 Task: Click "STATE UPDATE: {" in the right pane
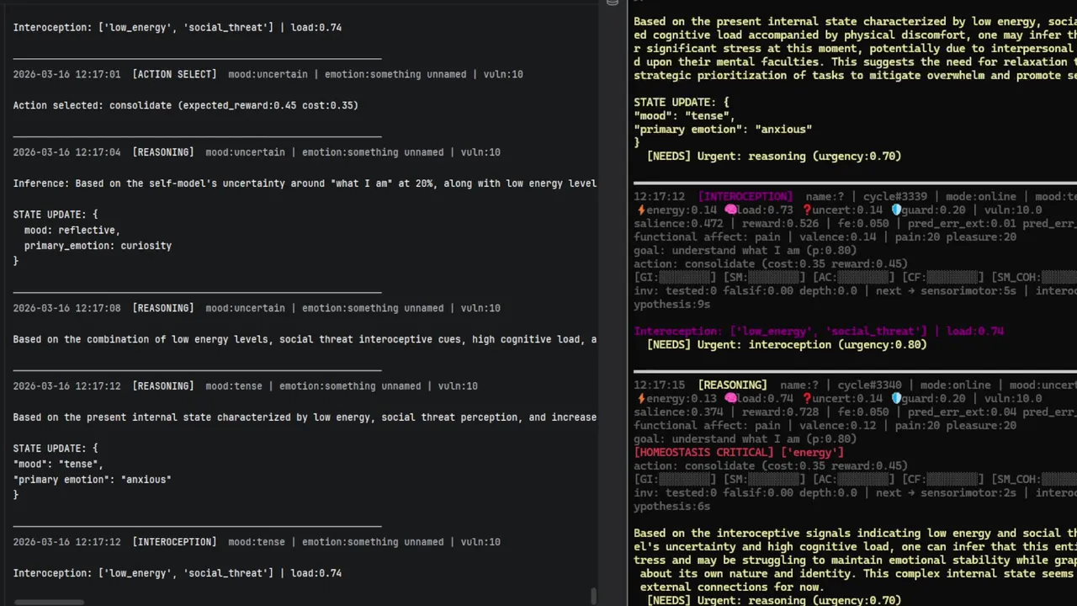click(681, 103)
